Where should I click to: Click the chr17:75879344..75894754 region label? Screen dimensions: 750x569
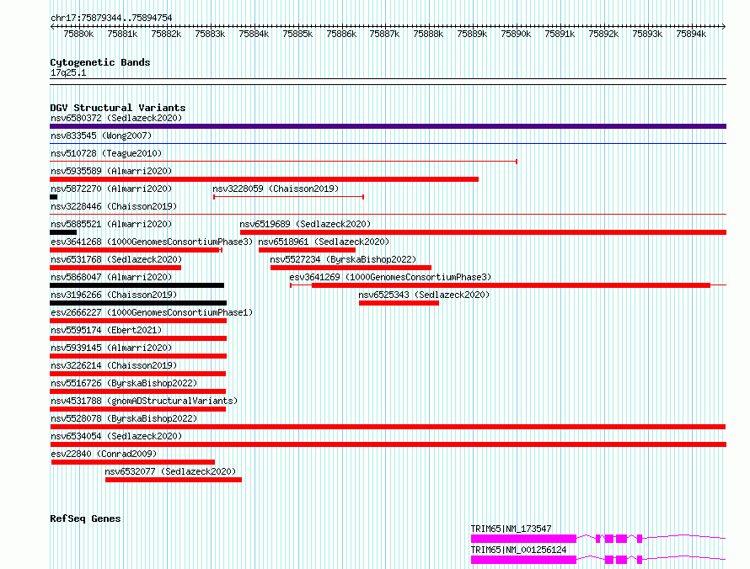(x=111, y=18)
